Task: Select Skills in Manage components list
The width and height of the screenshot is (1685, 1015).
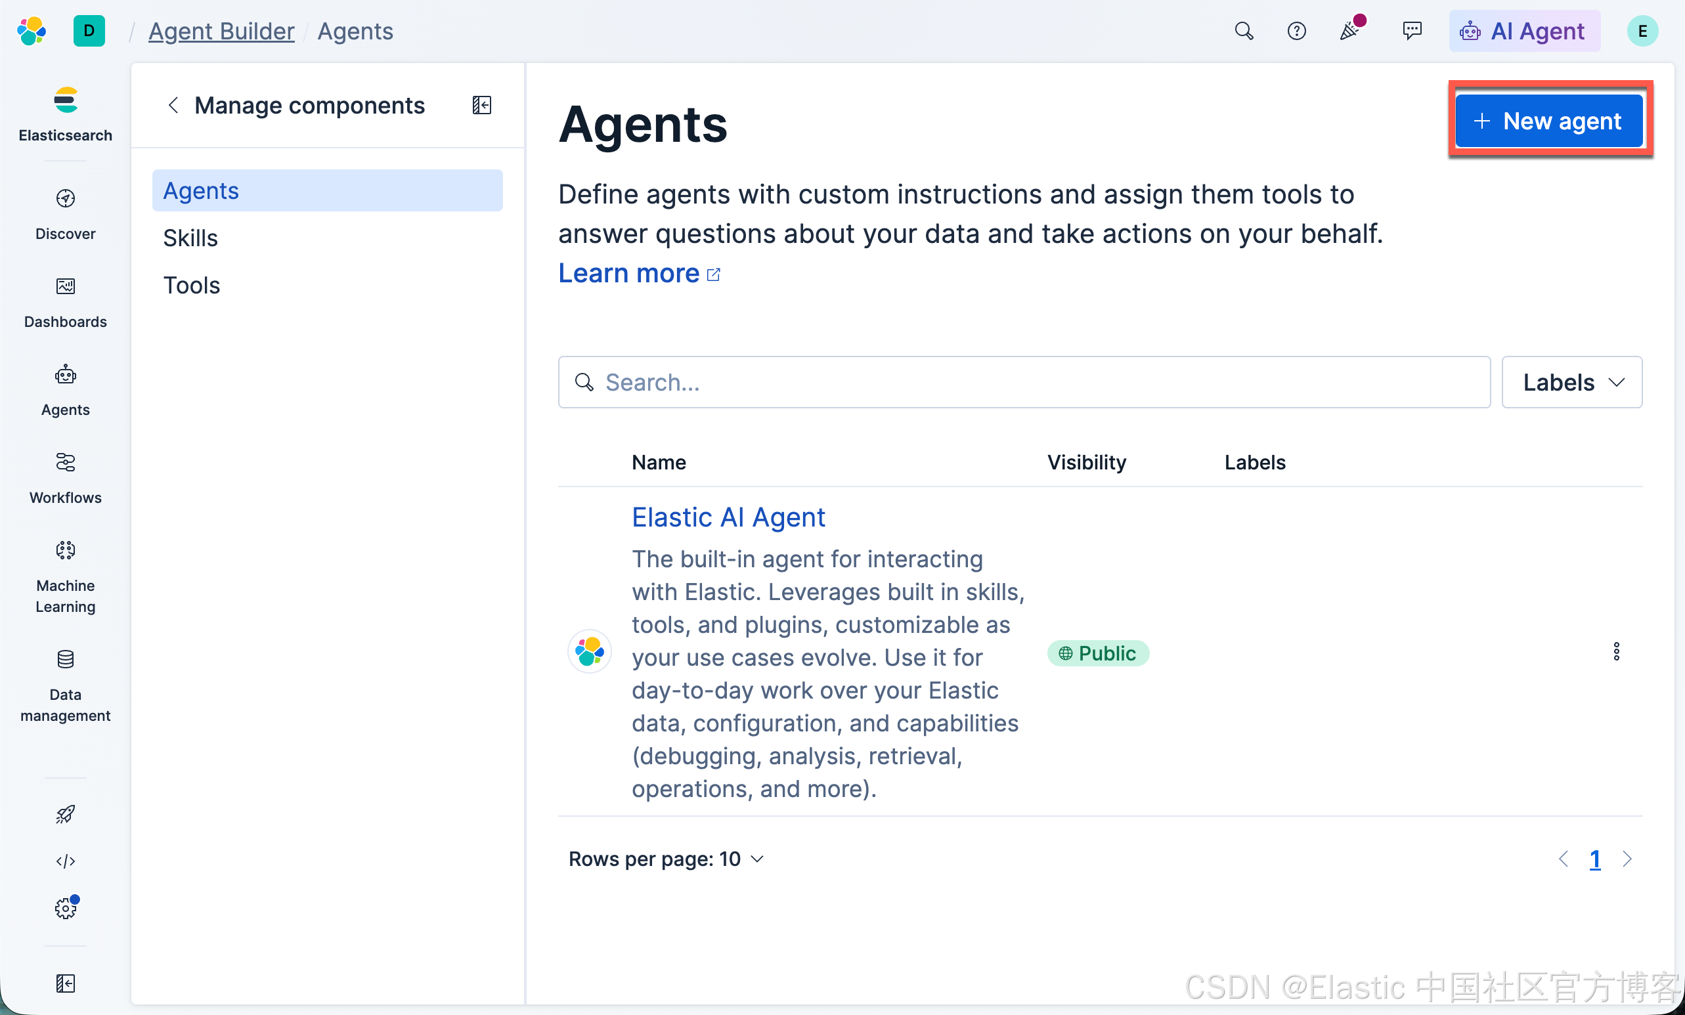Action: [328, 238]
